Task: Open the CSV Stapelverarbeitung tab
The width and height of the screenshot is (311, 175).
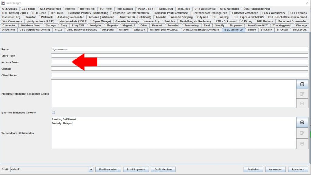Action: tap(35, 30)
